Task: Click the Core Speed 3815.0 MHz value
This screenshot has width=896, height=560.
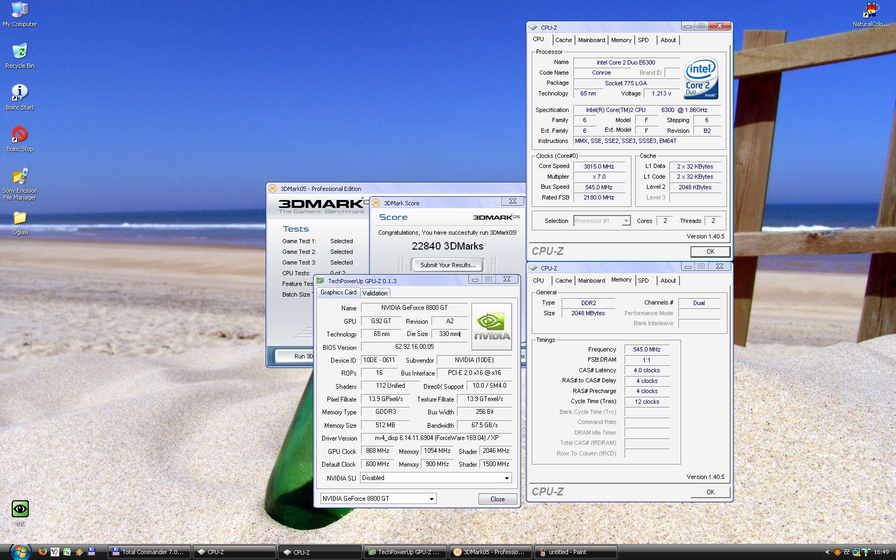Action: click(x=598, y=166)
